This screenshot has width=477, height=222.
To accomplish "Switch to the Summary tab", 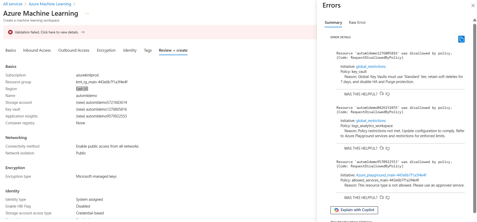I will point(333,23).
